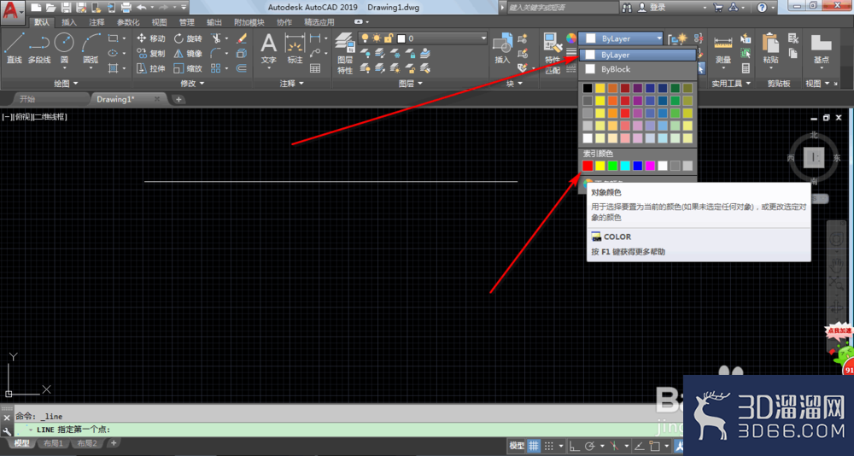Image resolution: width=854 pixels, height=456 pixels.
Task: Expand the 绘图 draw panel
Action: point(66,84)
